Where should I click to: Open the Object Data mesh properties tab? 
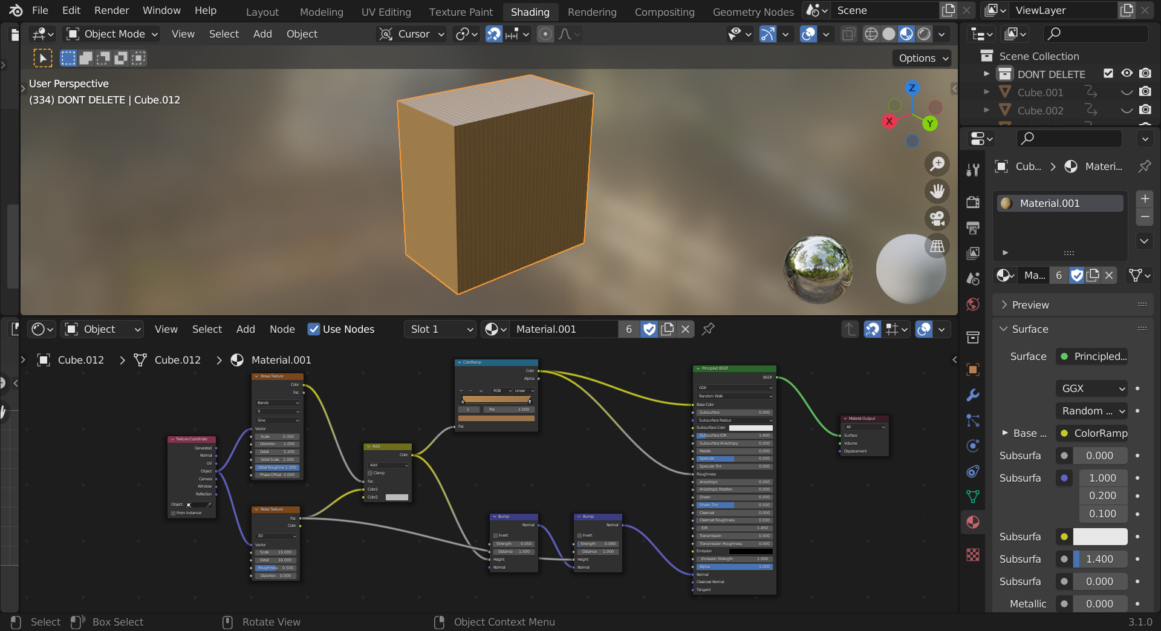point(973,497)
